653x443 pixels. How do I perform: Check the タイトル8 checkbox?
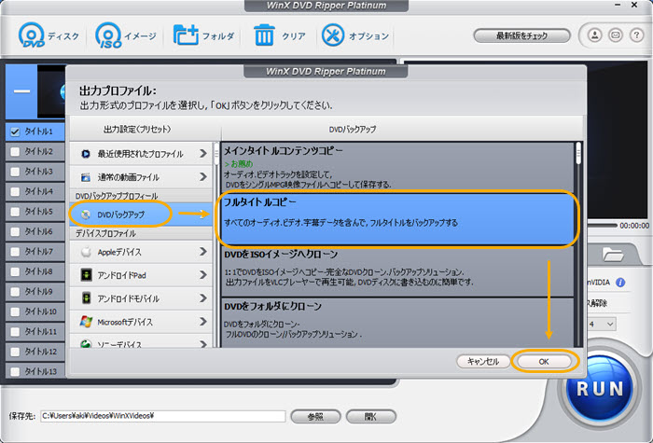point(15,271)
